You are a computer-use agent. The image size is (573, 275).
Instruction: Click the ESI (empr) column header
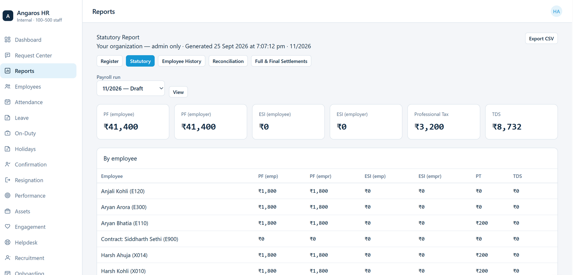click(x=430, y=176)
